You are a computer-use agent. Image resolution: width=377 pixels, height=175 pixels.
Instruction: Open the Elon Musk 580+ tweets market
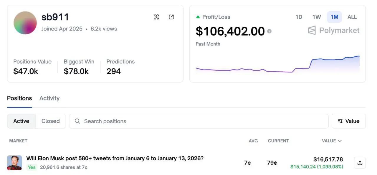point(115,159)
